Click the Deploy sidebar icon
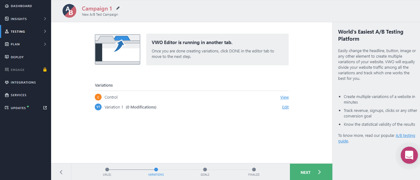 coord(7,57)
